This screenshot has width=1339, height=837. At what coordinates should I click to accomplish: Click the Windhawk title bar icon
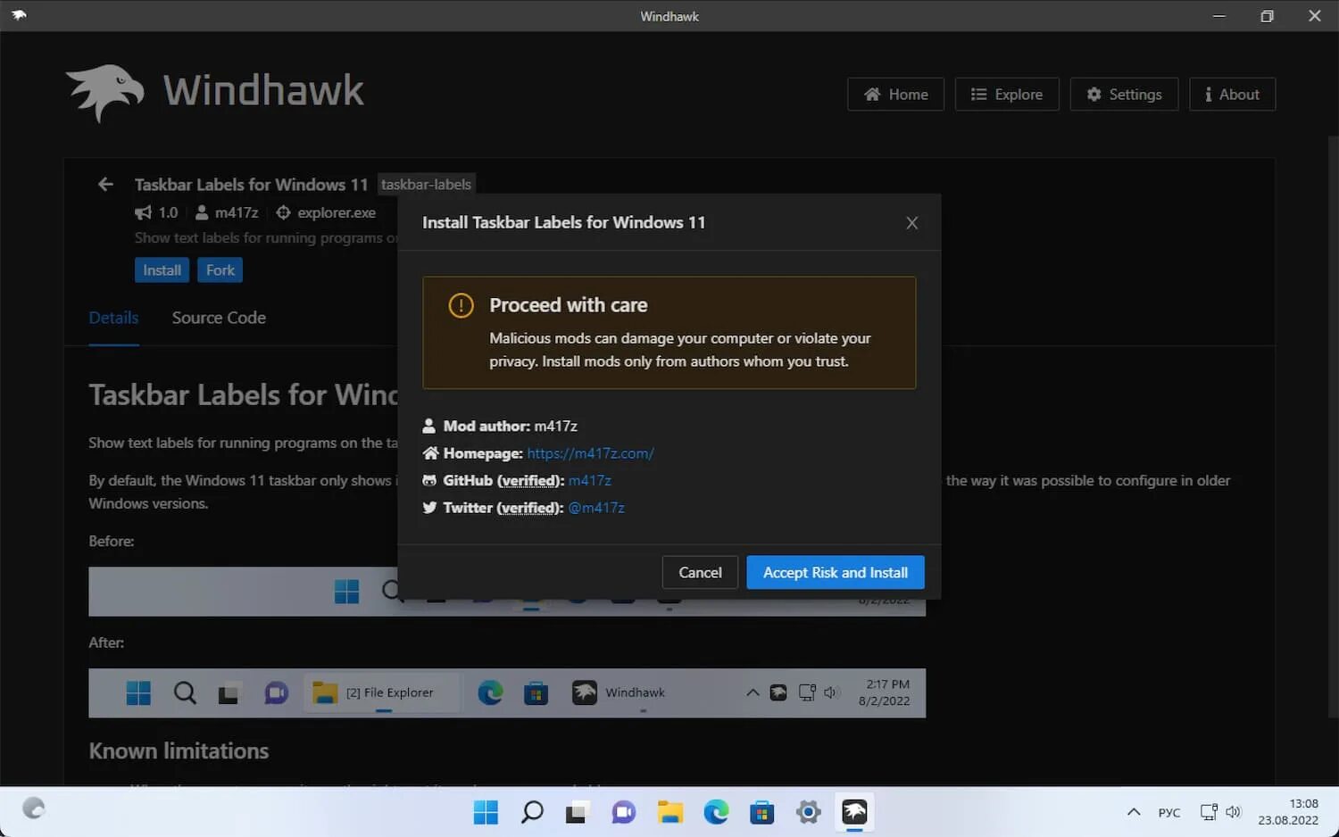click(x=19, y=15)
